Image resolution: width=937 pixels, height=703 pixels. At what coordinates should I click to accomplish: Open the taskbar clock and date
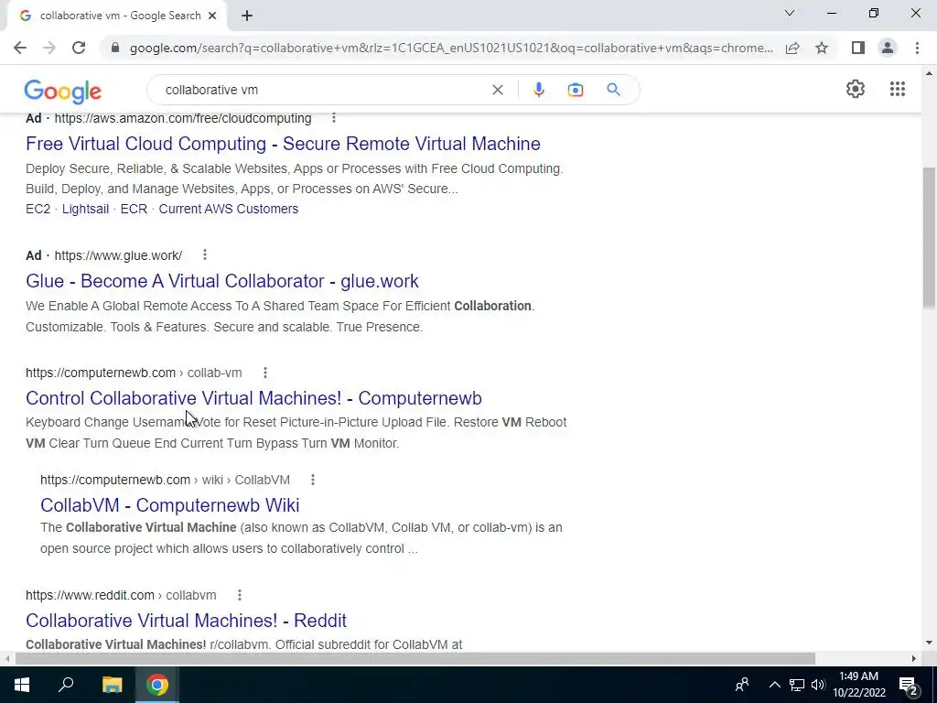(x=858, y=685)
